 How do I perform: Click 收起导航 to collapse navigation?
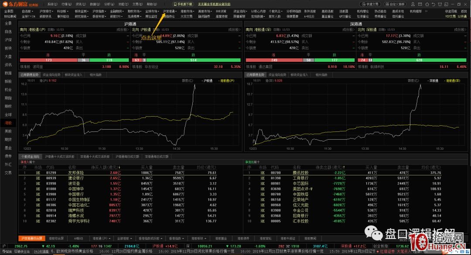[x=451, y=11]
